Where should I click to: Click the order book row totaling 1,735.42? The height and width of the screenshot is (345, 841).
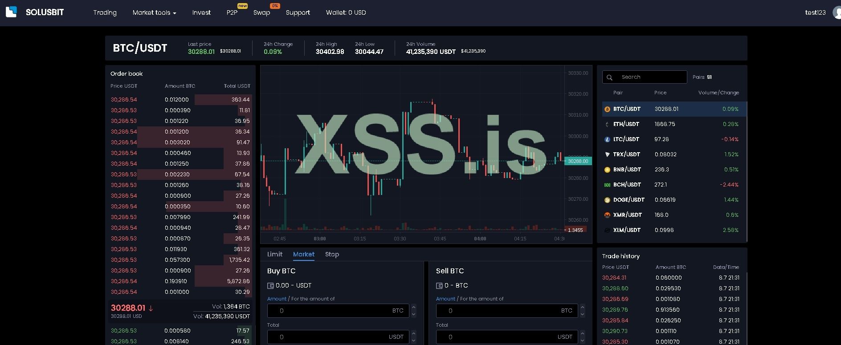[180, 260]
